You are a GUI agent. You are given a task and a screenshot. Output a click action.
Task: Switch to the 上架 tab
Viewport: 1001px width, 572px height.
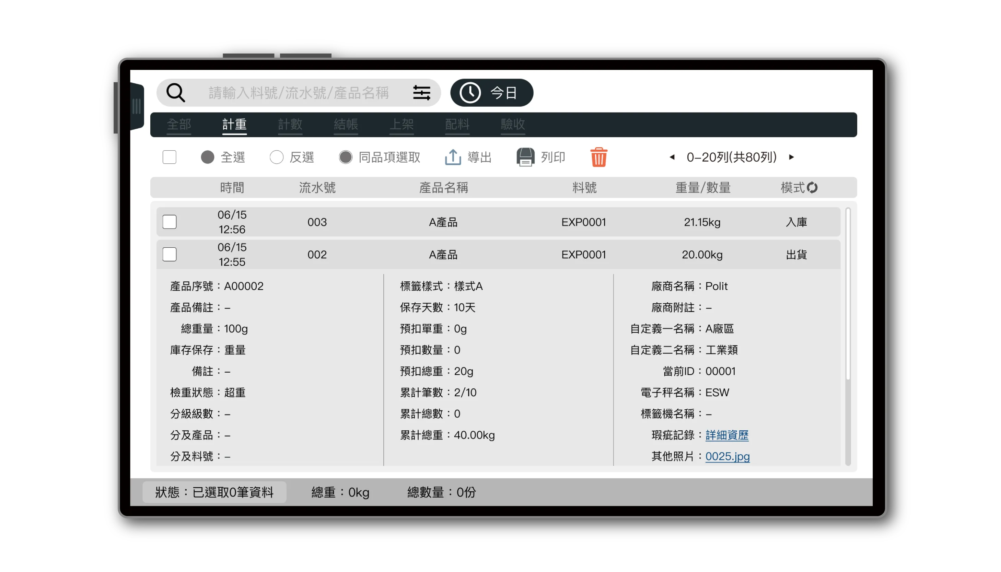click(401, 125)
